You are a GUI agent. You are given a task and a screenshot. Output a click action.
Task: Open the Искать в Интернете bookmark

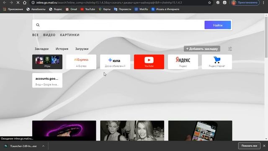coord(165,9)
